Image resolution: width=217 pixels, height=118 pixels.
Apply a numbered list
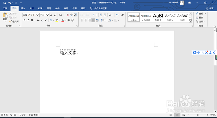coord(88,15)
